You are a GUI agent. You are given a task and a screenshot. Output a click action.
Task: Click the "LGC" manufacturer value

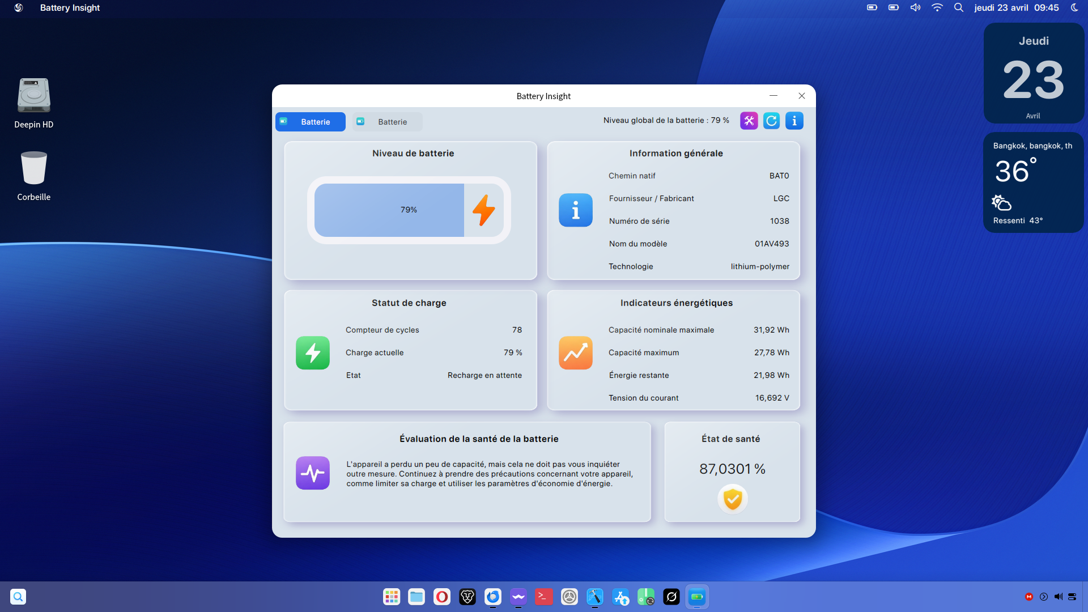pyautogui.click(x=781, y=199)
